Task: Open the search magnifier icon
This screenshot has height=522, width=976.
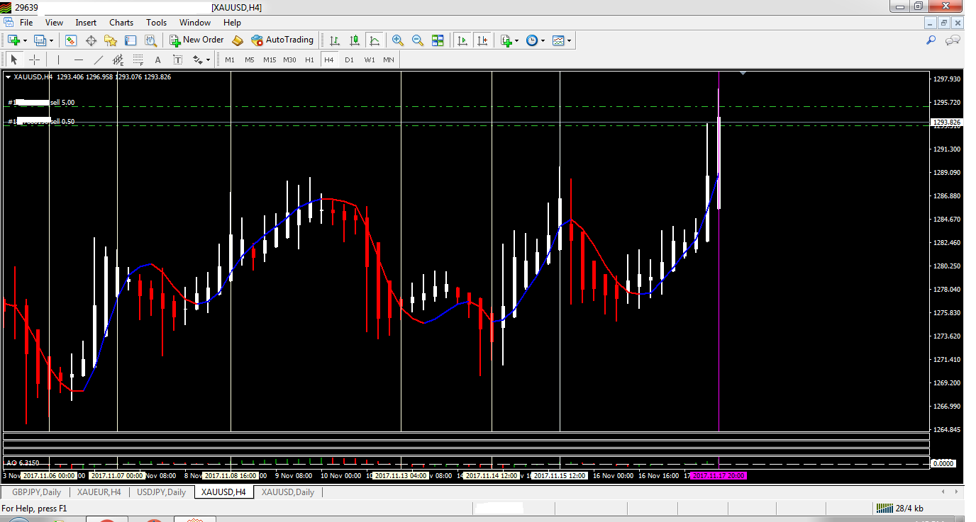Action: [931, 40]
